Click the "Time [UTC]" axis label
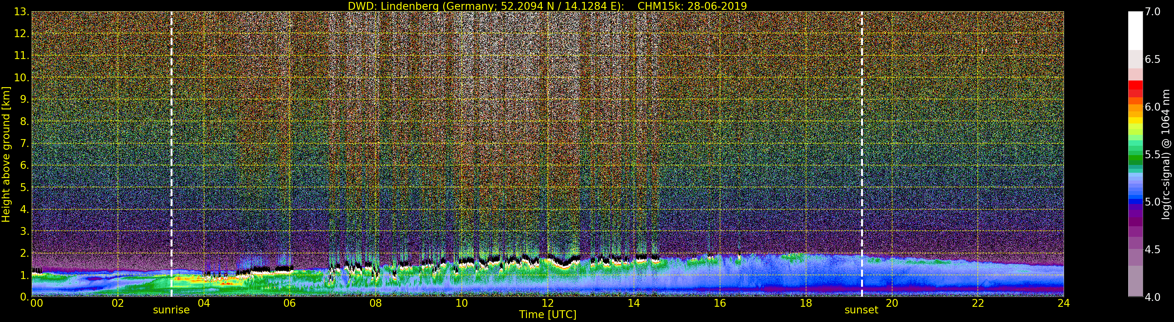The height and width of the screenshot is (322, 1174). pos(548,315)
